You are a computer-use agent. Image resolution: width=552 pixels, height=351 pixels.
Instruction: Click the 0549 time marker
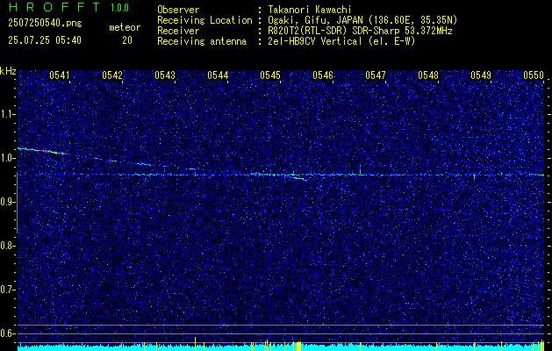pos(481,75)
